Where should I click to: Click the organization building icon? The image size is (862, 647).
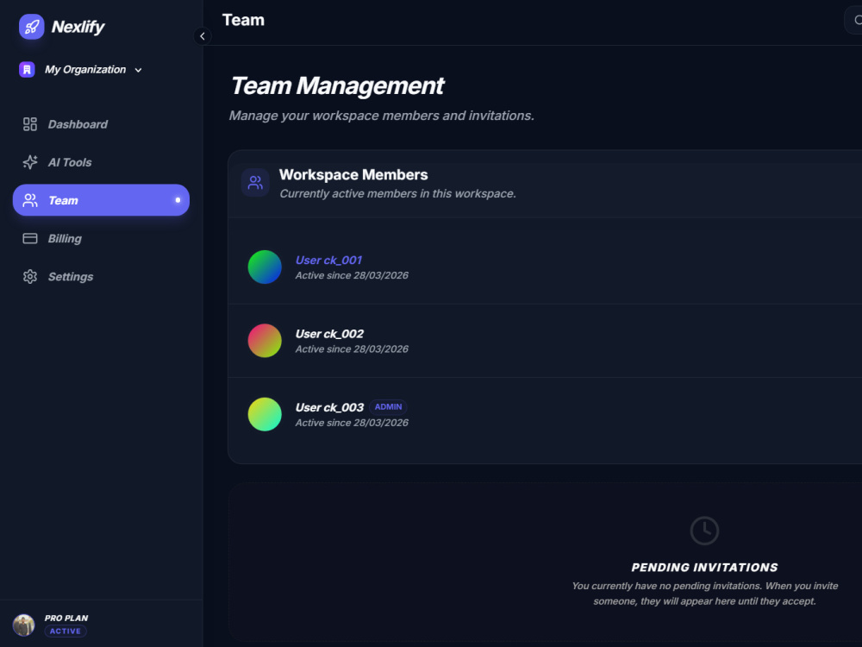27,69
